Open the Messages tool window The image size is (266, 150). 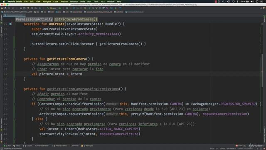[87, 146]
